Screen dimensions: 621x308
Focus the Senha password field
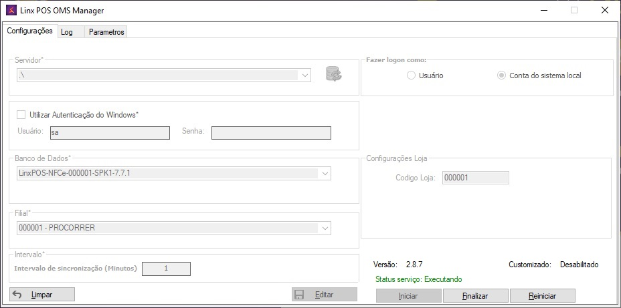[x=271, y=133]
